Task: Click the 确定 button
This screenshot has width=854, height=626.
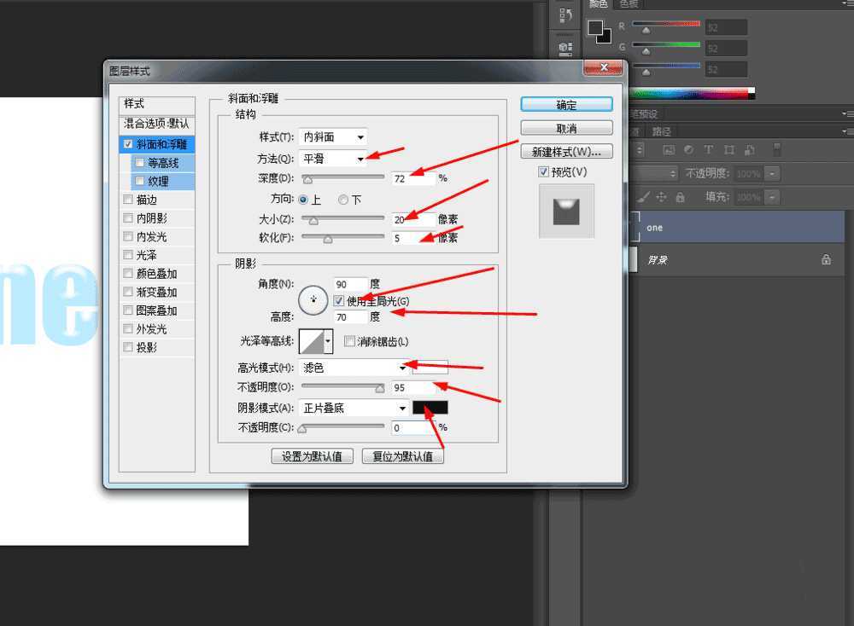Action: [566, 103]
